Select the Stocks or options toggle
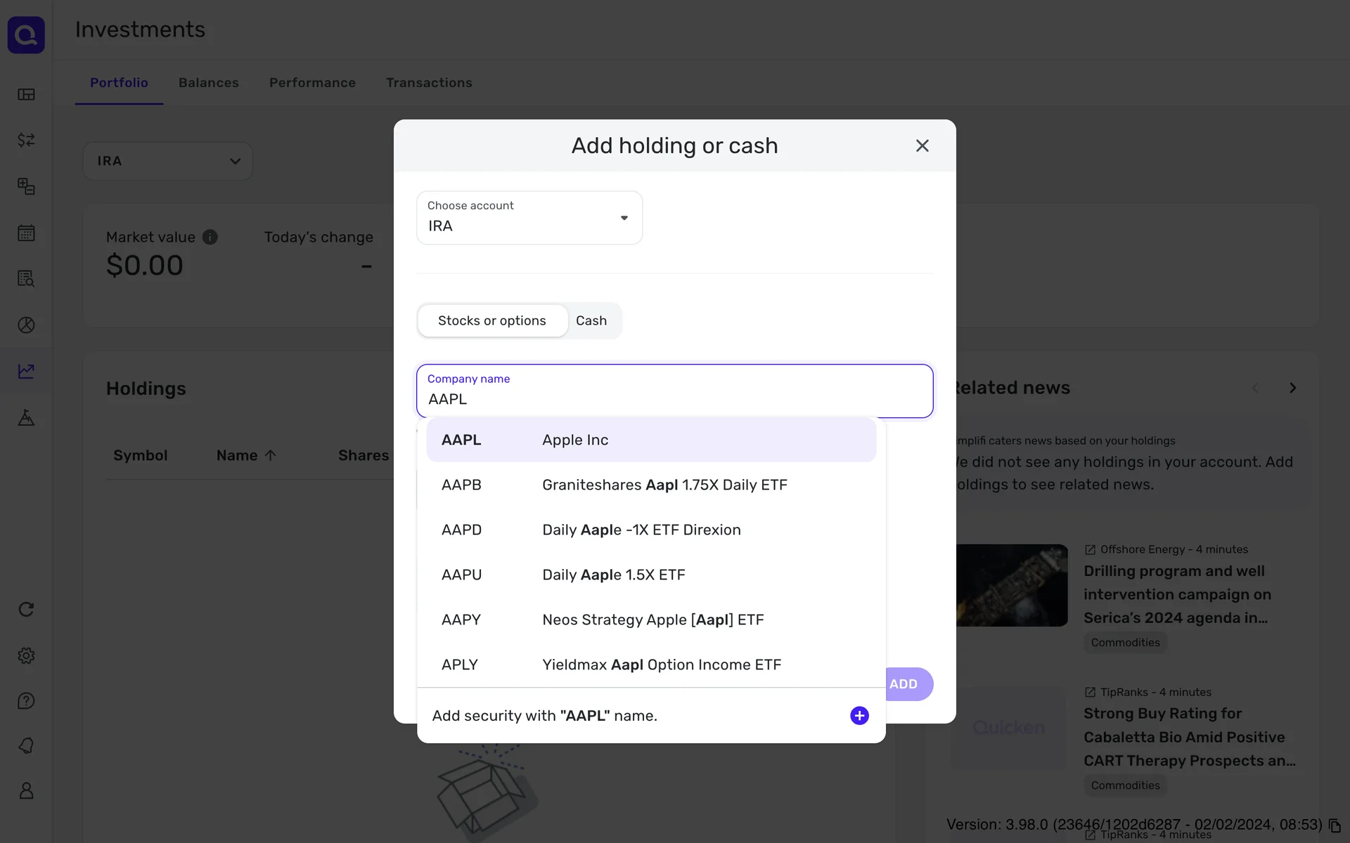 coord(492,320)
